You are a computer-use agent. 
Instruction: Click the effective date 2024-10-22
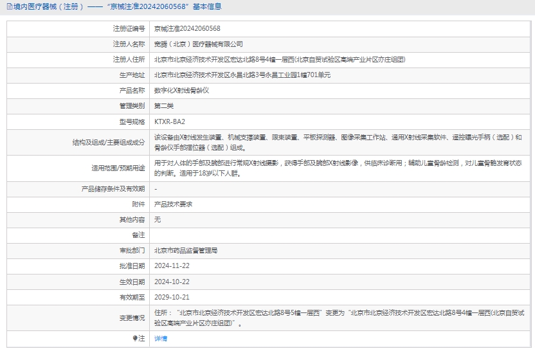click(172, 282)
